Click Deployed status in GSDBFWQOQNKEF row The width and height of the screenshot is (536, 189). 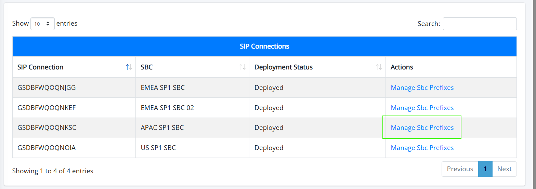(x=269, y=108)
